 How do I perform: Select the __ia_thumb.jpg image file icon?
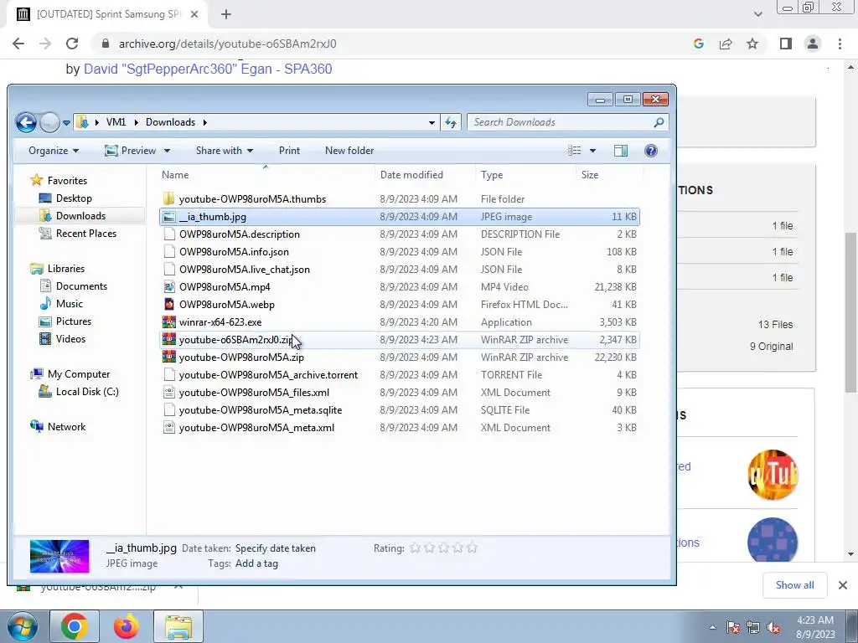(x=169, y=217)
